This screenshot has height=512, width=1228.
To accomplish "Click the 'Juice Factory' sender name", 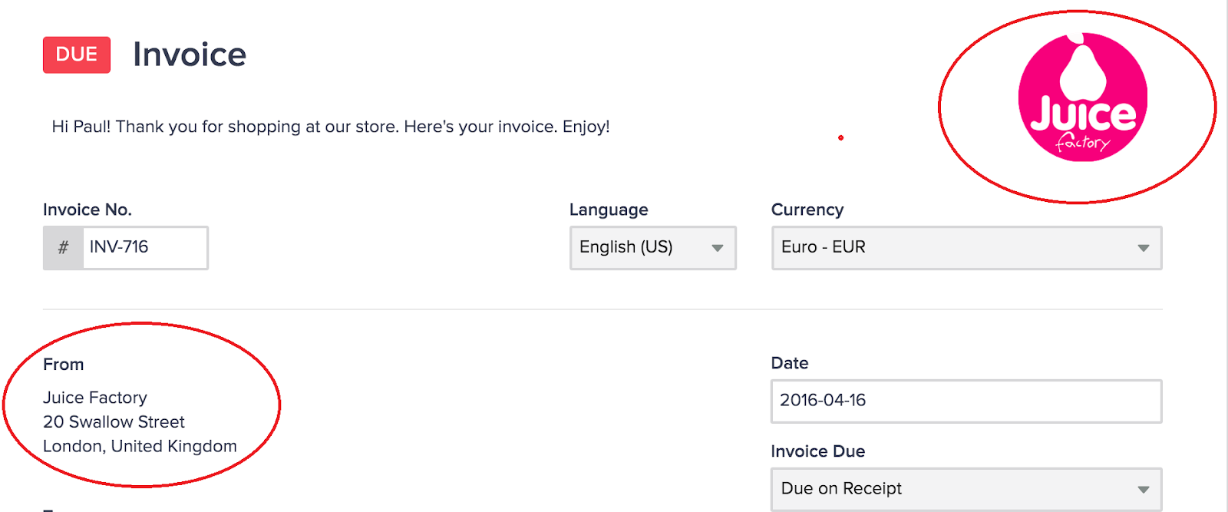I will [95, 398].
